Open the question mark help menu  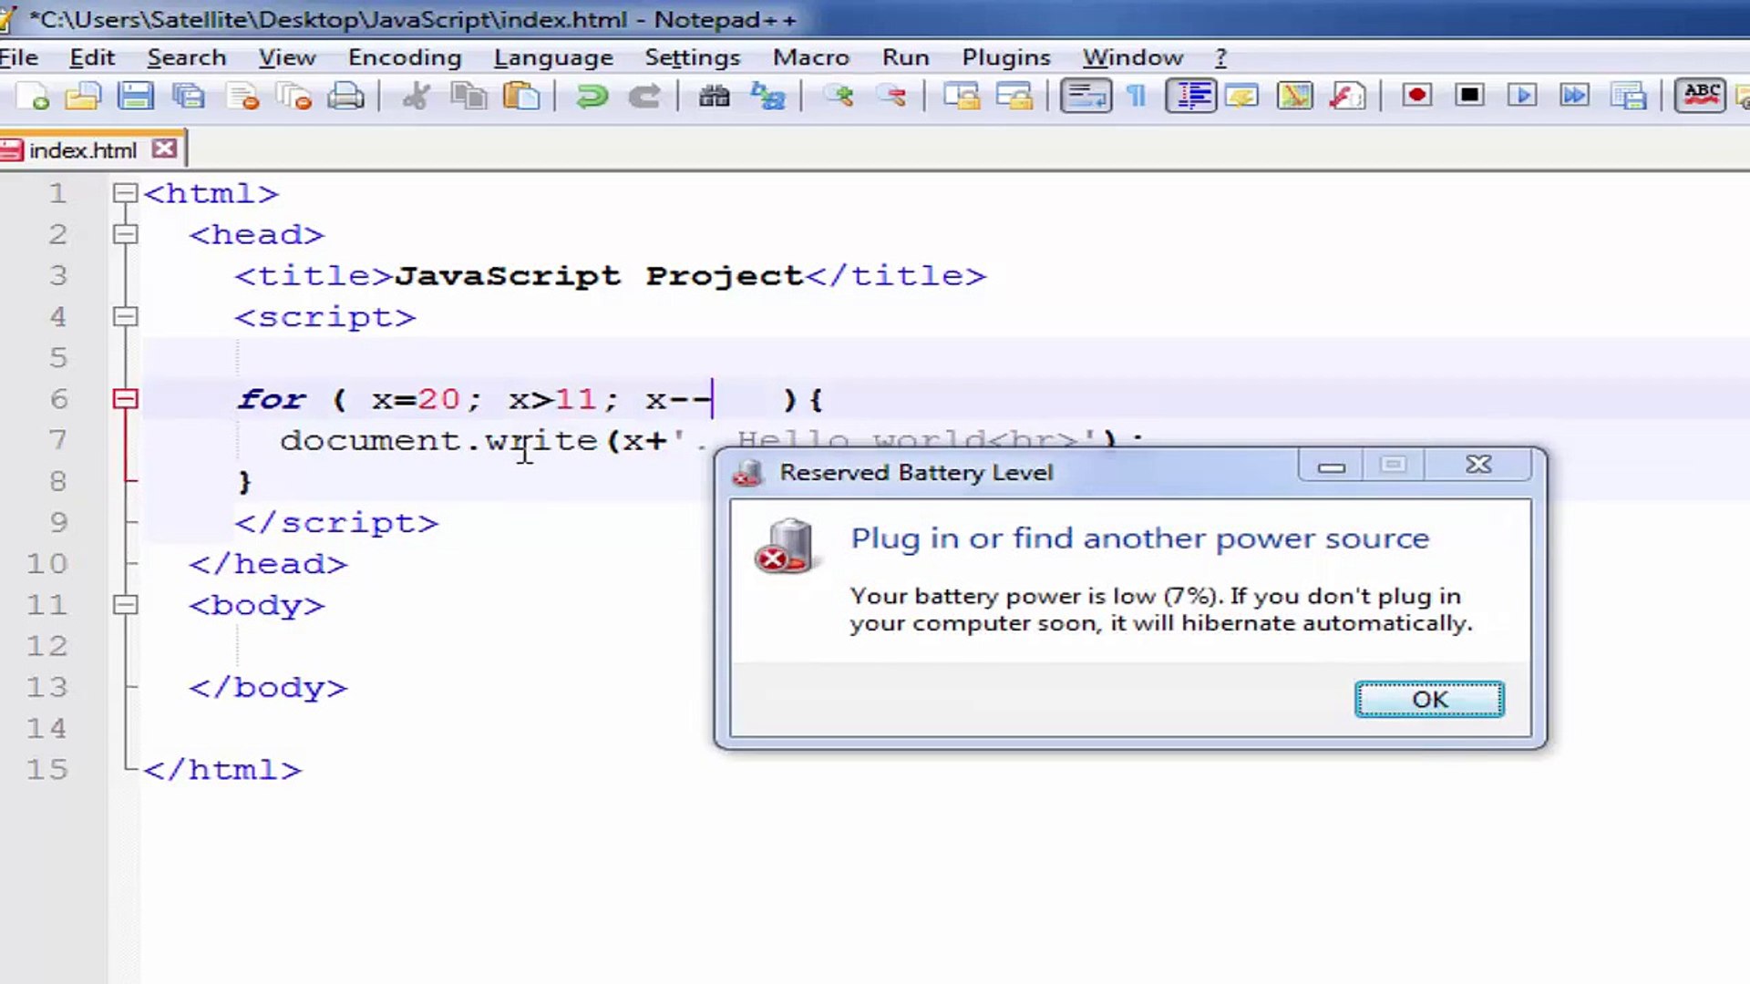(x=1220, y=57)
